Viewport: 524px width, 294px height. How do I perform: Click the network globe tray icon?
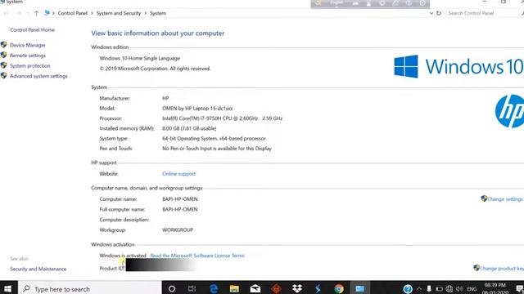pyautogui.click(x=449, y=288)
